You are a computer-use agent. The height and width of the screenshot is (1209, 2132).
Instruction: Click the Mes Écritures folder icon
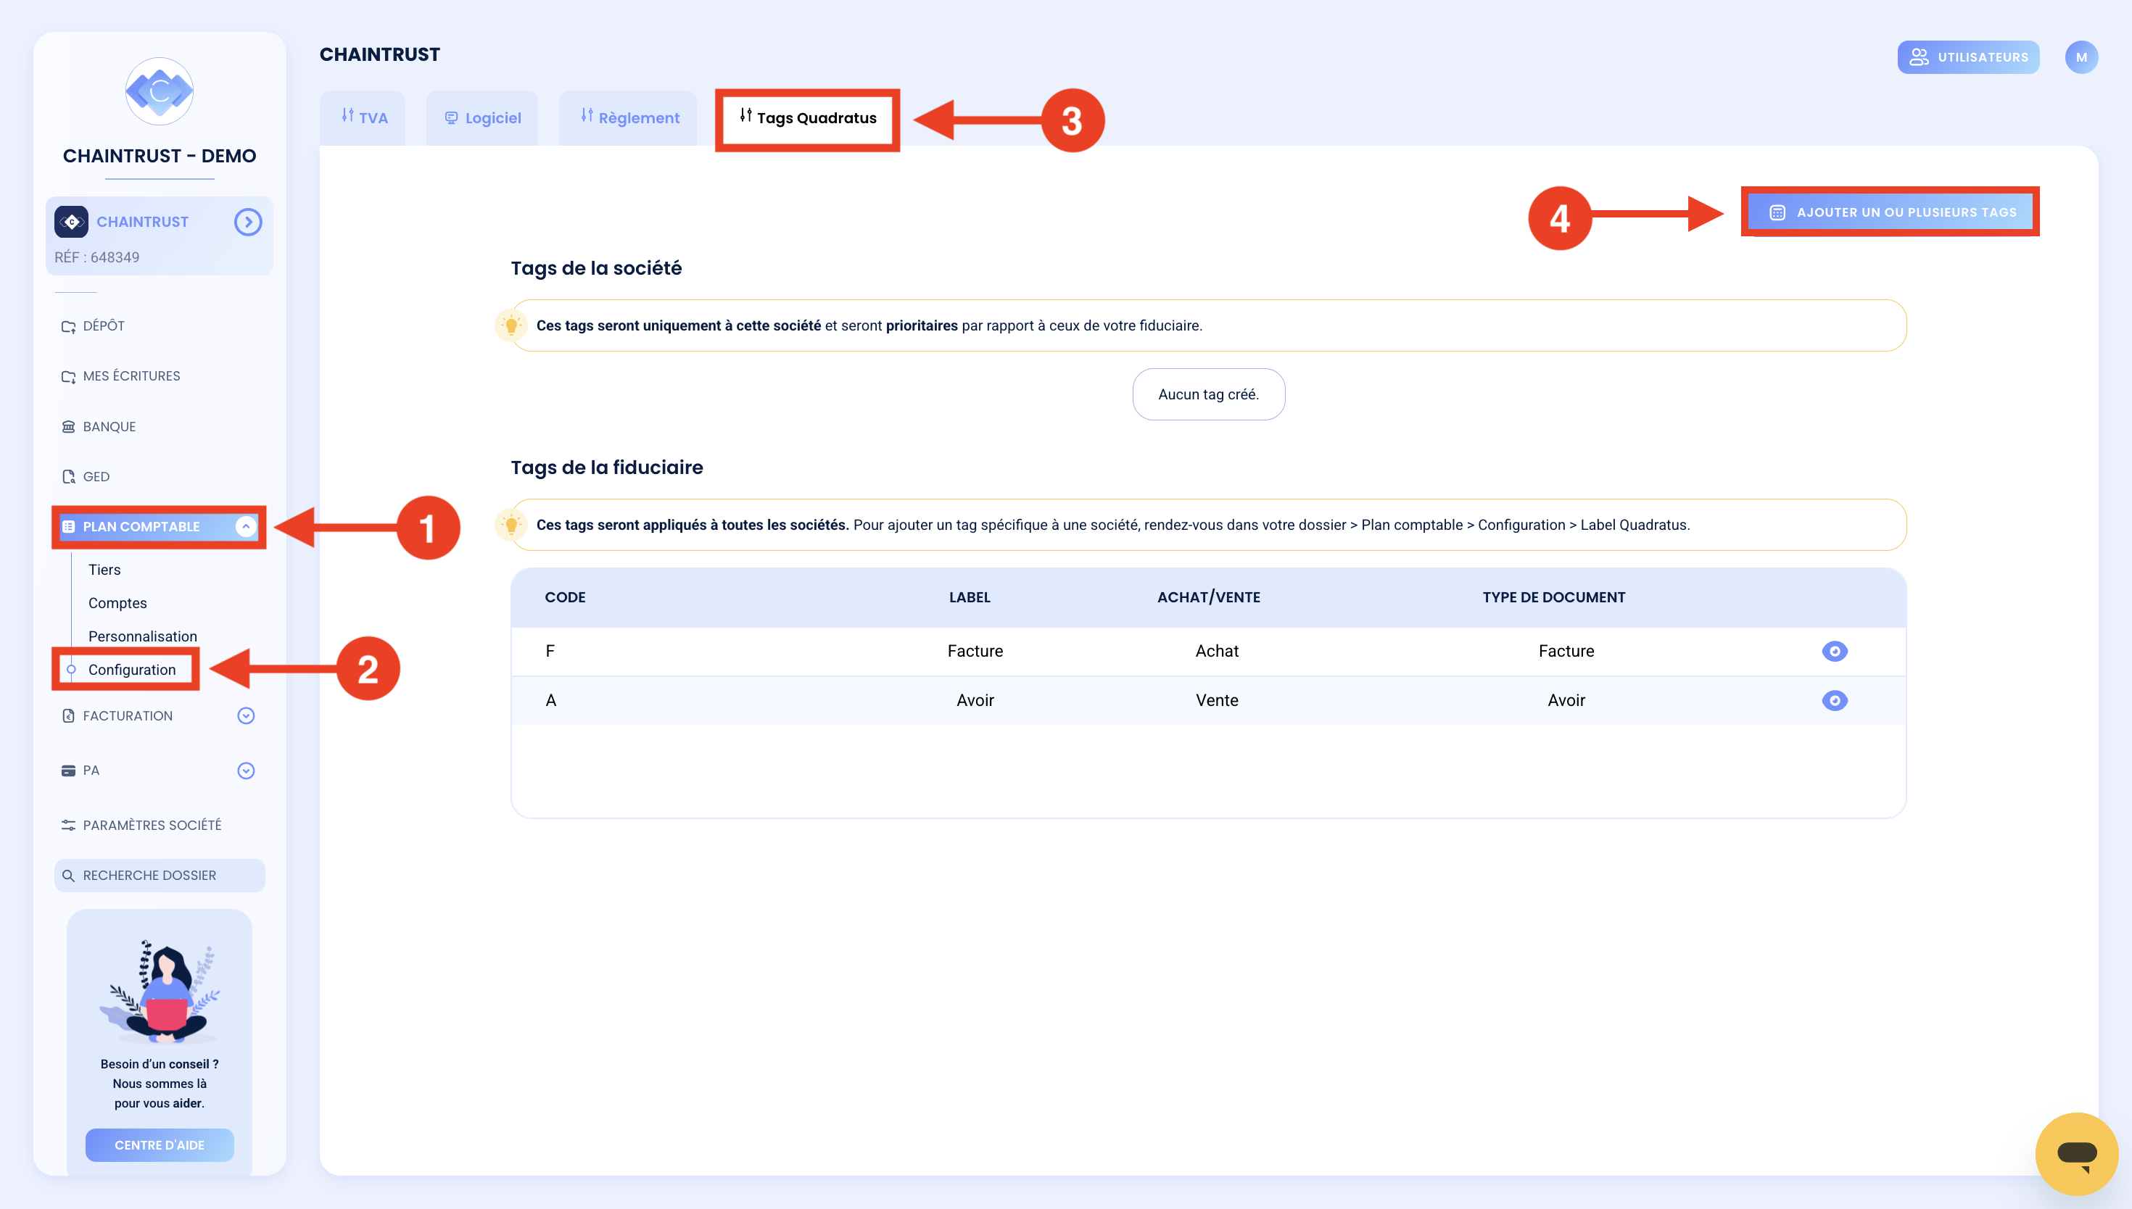(x=68, y=377)
